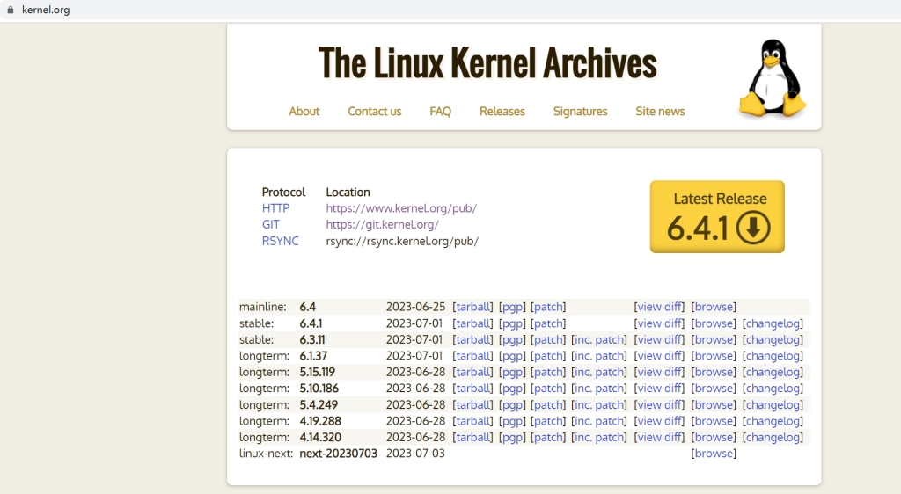Open Site news
Screen dimensions: 901x494
click(660, 112)
